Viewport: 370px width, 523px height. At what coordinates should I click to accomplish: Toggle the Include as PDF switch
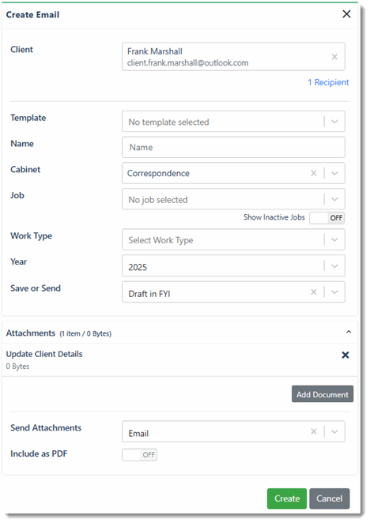pyautogui.click(x=139, y=454)
